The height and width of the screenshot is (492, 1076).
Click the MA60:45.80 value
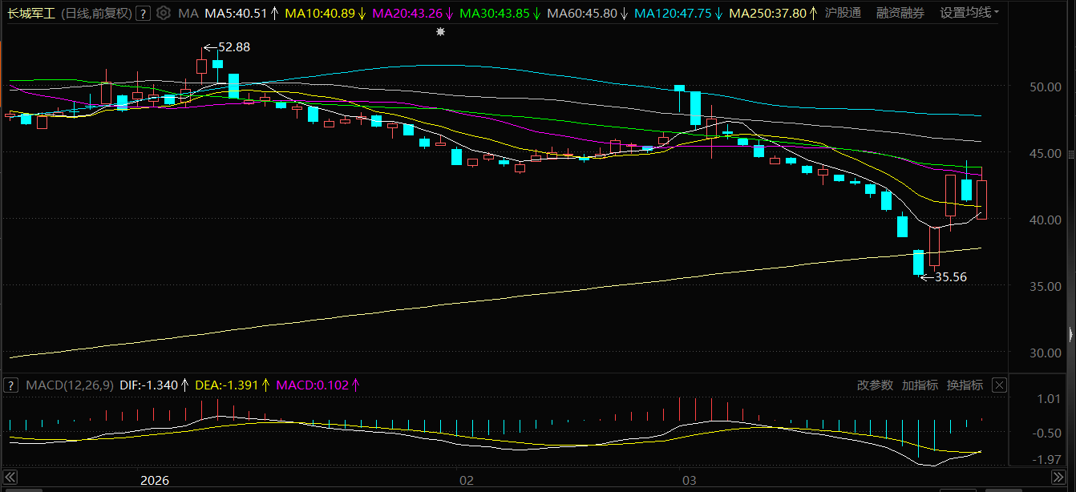tap(582, 13)
